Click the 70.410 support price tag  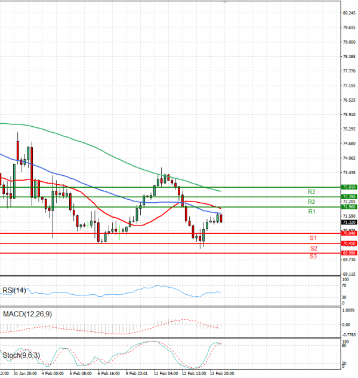[x=349, y=243]
